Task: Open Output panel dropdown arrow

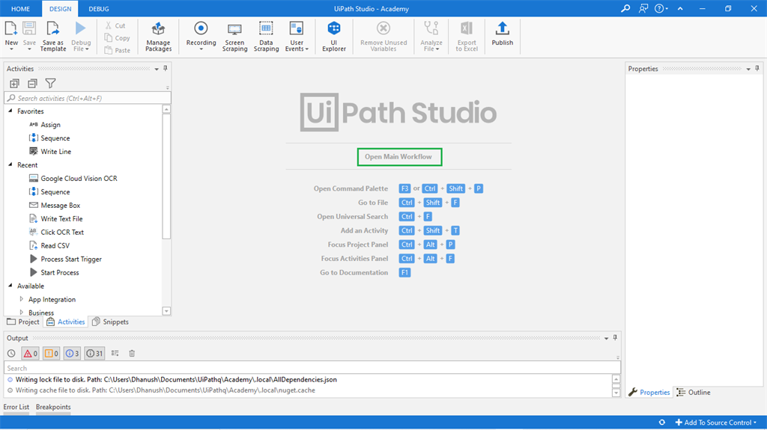Action: tap(606, 338)
